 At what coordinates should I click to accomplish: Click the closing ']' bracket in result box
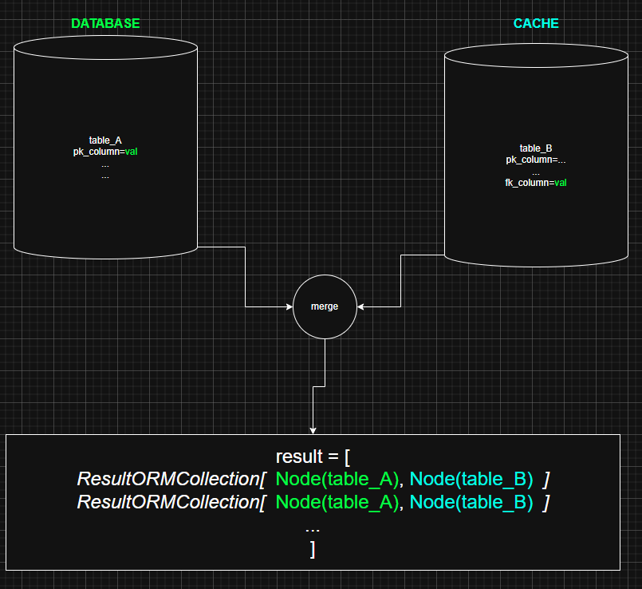(x=313, y=549)
